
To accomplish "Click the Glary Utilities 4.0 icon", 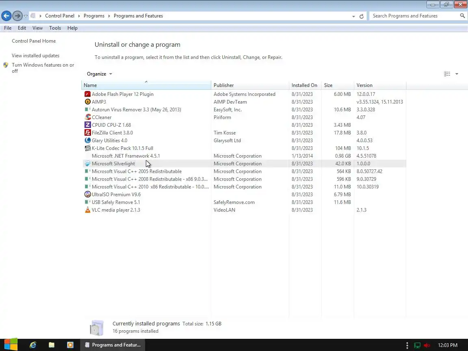I will point(87,140).
